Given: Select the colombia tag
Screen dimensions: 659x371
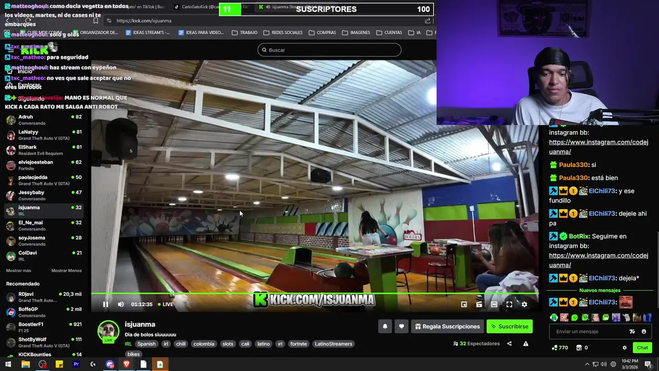Looking at the screenshot, I should point(204,344).
